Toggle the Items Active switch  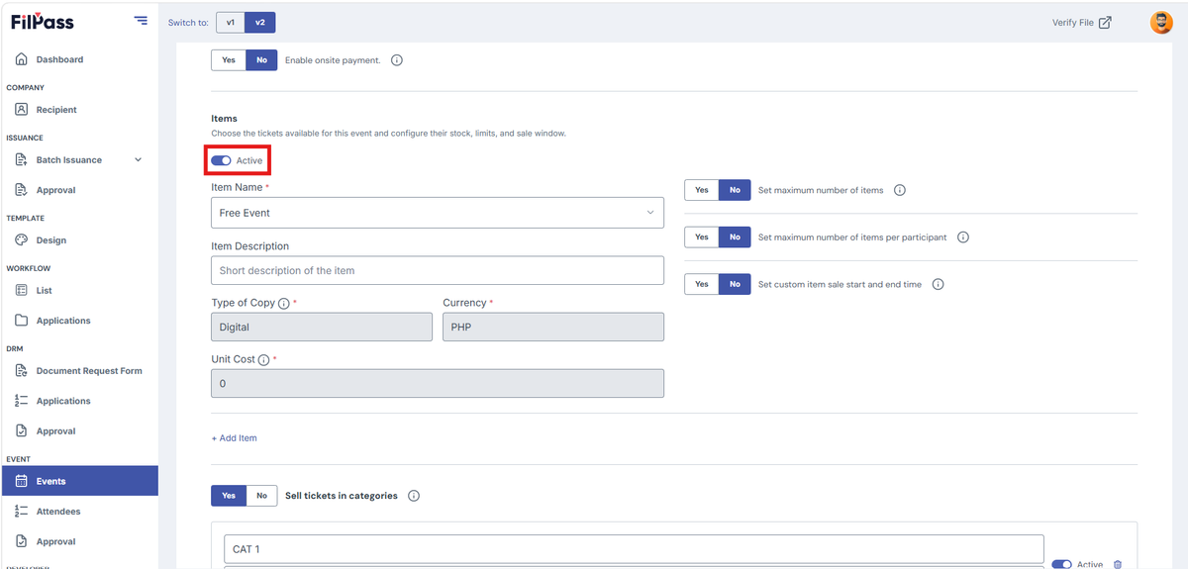pyautogui.click(x=221, y=160)
